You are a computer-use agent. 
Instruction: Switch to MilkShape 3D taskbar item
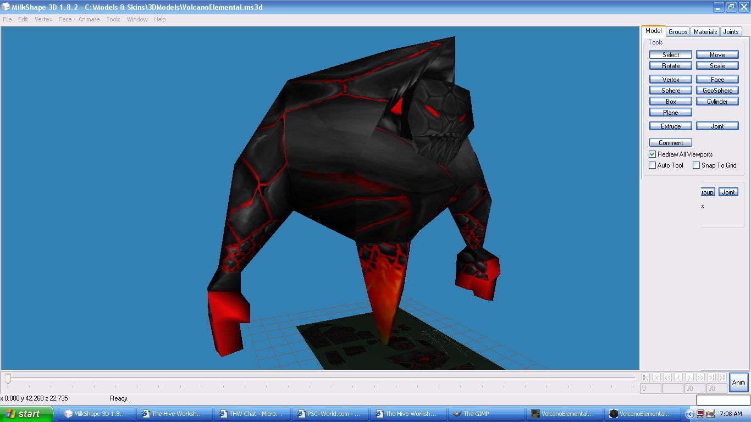pos(97,414)
